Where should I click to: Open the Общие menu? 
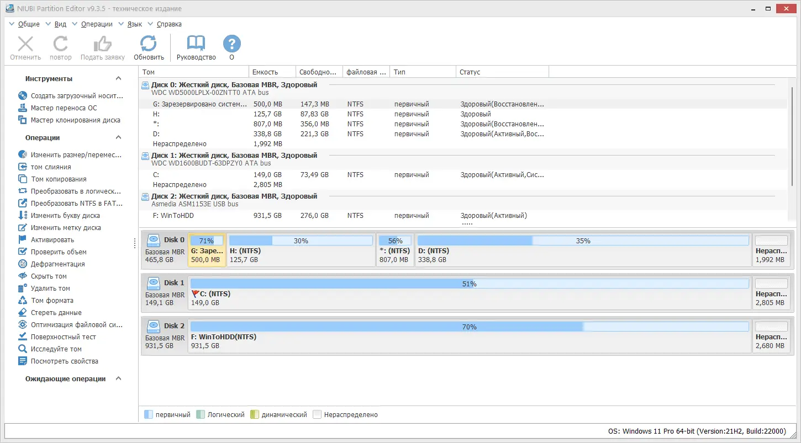click(x=29, y=24)
